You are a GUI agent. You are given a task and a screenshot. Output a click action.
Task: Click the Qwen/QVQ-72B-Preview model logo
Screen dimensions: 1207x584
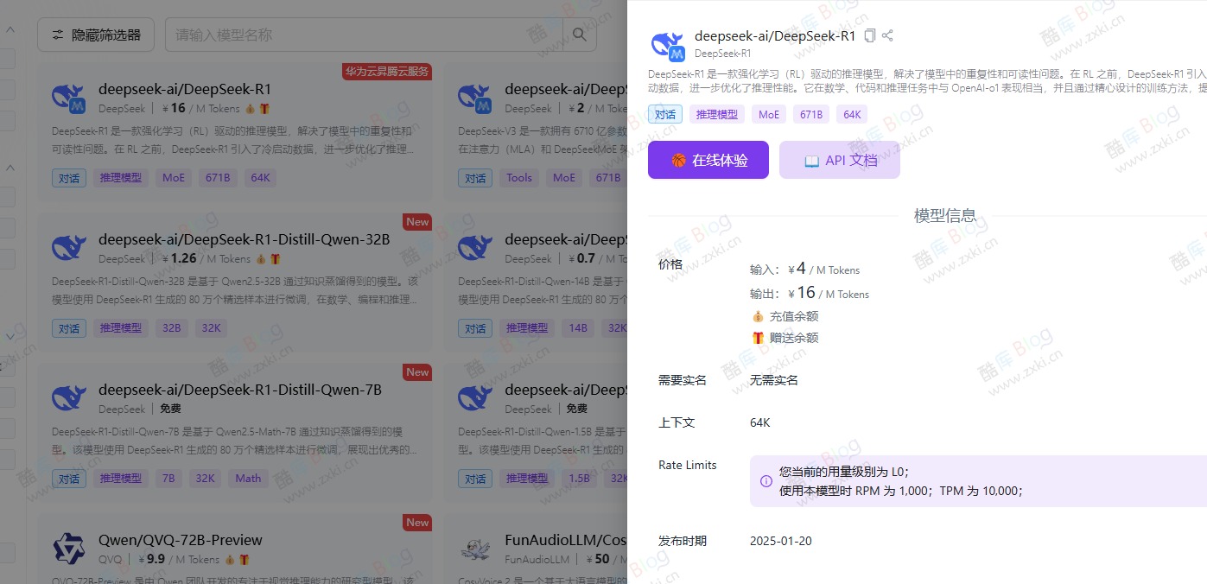(68, 547)
